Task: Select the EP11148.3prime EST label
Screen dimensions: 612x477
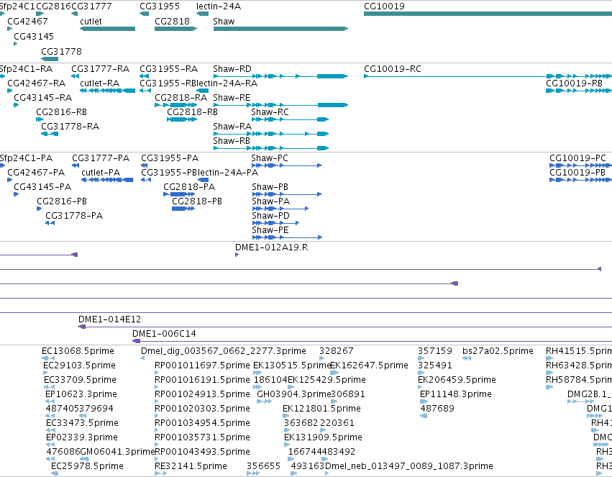Action: 456,394
